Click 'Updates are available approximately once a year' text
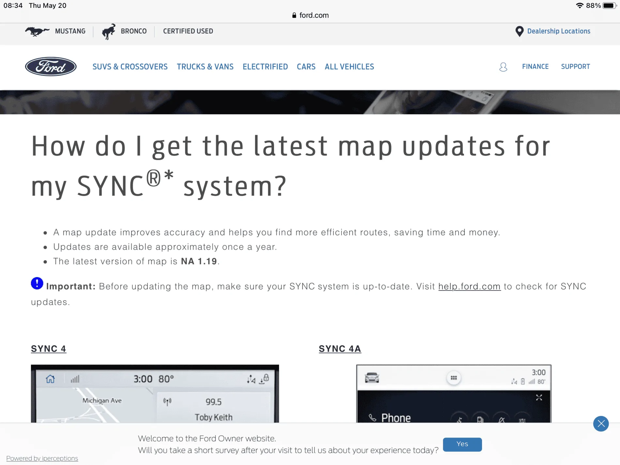This screenshot has height=465, width=620. point(165,247)
